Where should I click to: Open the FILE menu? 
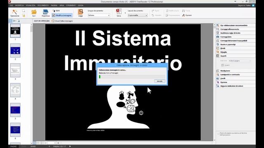pyautogui.click(x=11, y=5)
